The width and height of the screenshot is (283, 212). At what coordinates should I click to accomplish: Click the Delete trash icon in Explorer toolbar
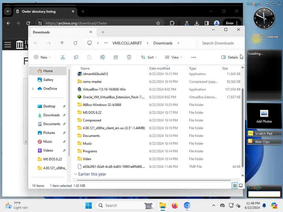pos(129,57)
